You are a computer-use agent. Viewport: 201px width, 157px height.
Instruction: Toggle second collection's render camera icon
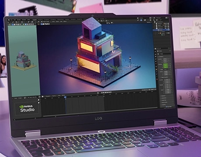(168, 25)
